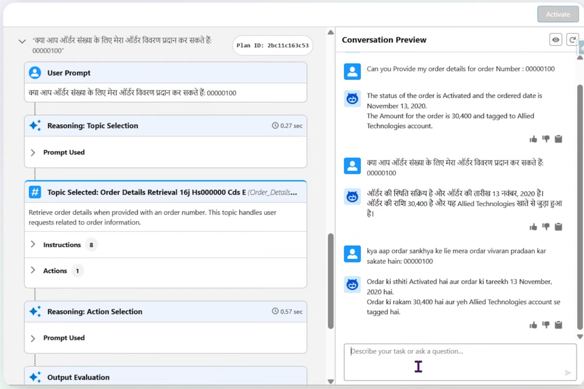584x389 pixels.
Task: Click the Actions count badge 1
Action: click(x=78, y=271)
